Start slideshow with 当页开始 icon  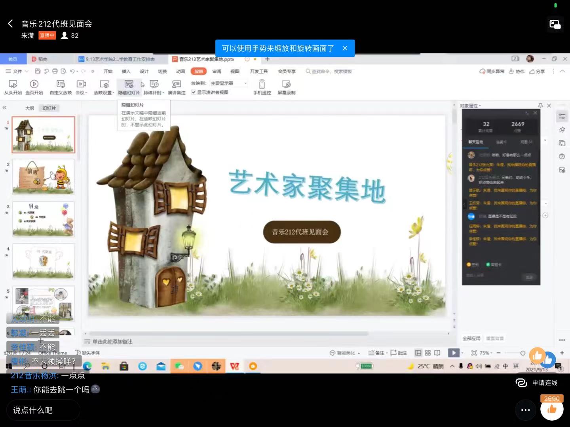tap(34, 85)
